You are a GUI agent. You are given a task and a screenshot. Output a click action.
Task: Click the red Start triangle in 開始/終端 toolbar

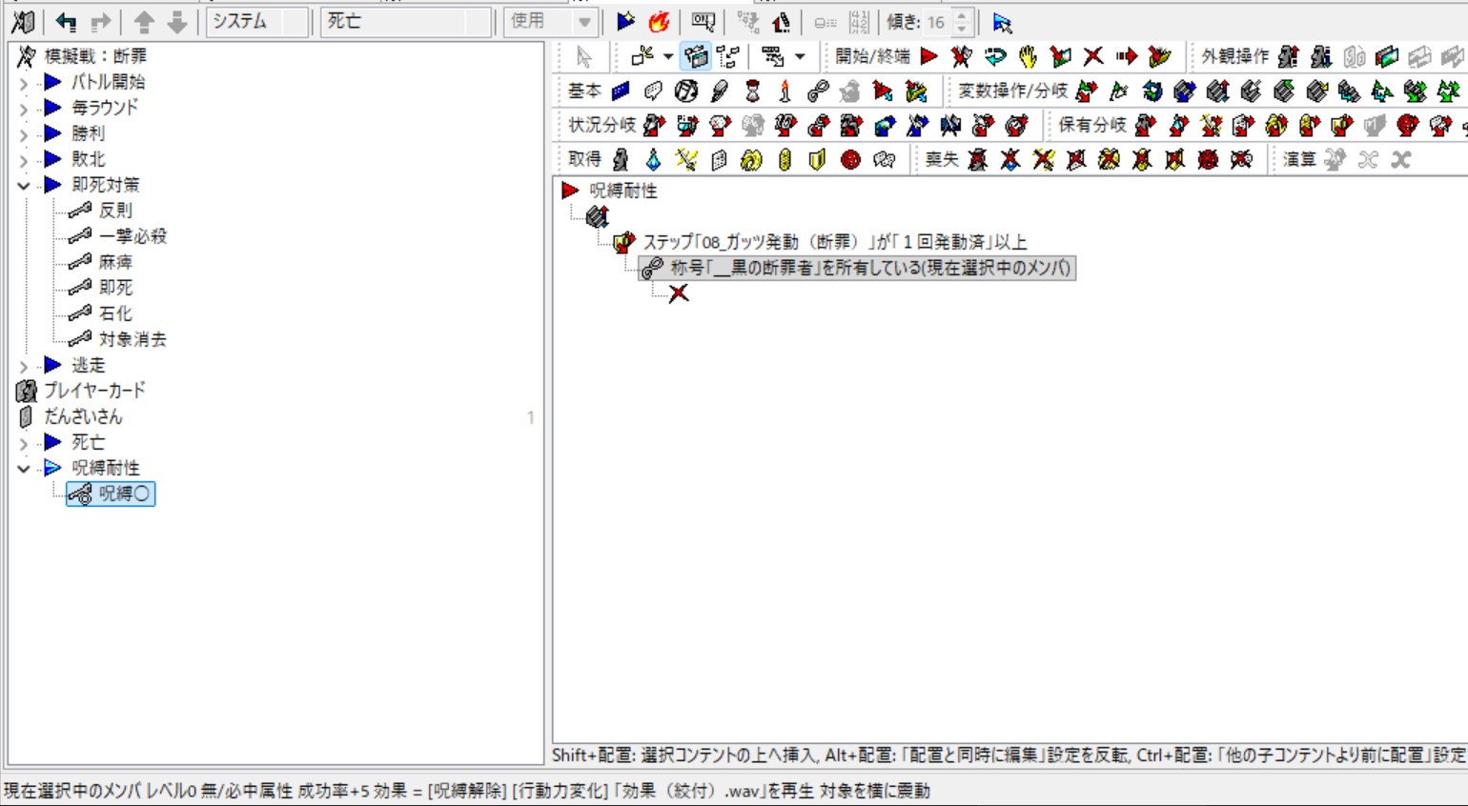928,56
